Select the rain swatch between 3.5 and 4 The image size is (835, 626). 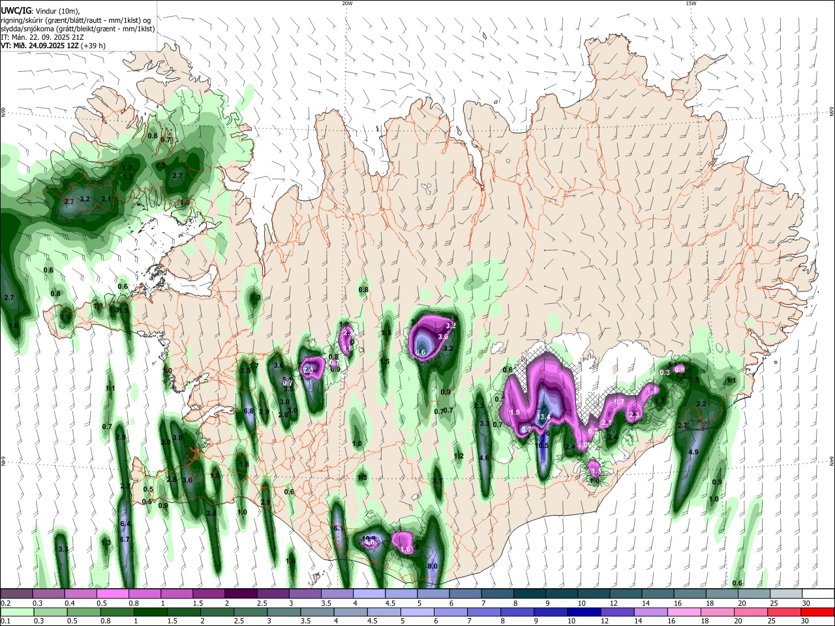click(317, 612)
